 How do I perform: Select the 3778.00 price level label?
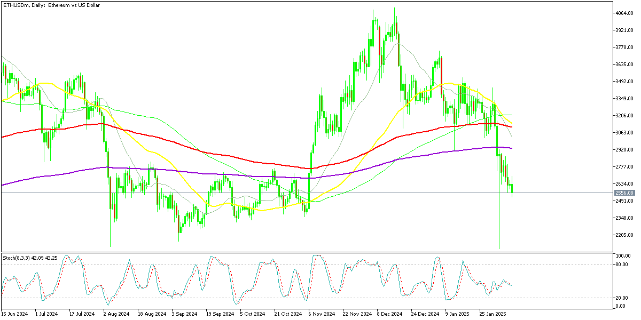[624, 47]
